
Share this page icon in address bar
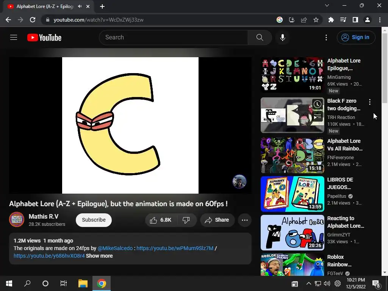[304, 20]
